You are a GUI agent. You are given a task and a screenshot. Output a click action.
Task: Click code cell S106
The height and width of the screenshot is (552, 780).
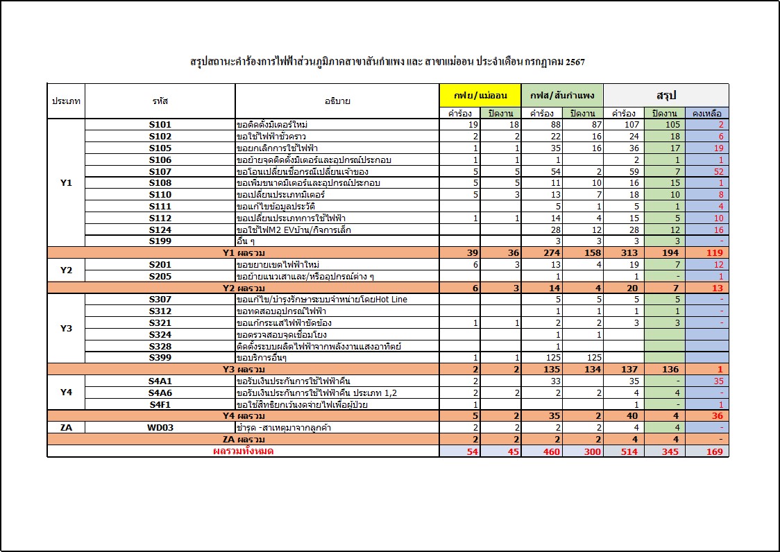tap(160, 159)
